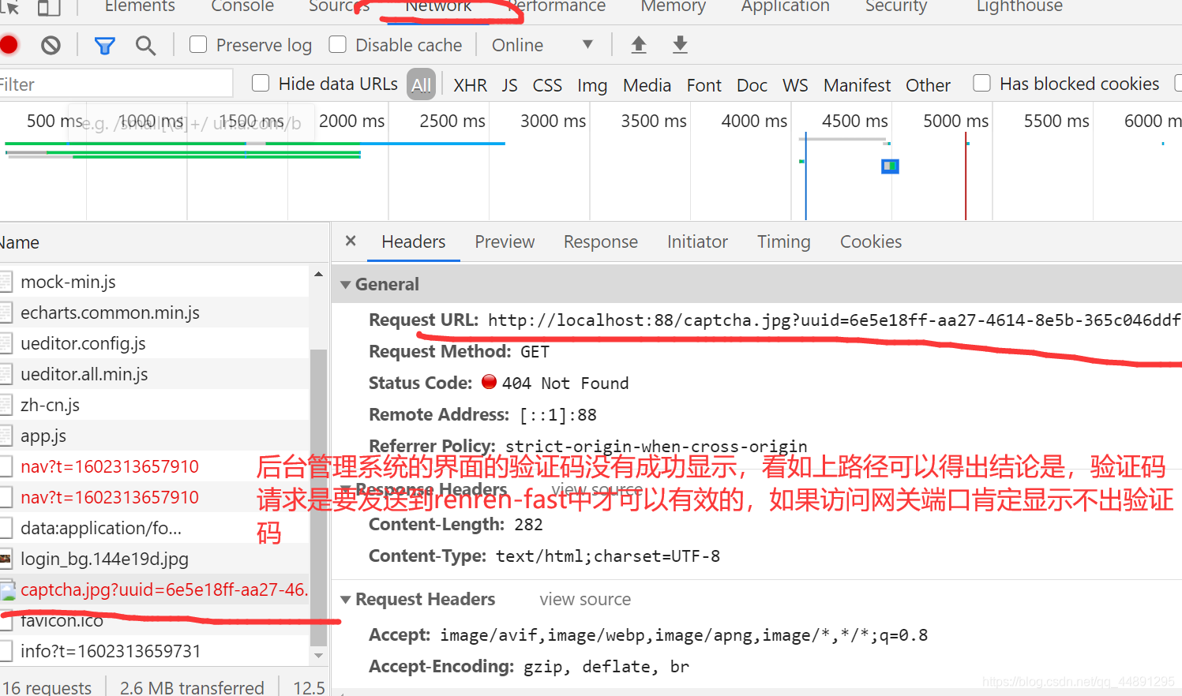The image size is (1182, 696).
Task: Collapse the General section
Action: coord(345,285)
